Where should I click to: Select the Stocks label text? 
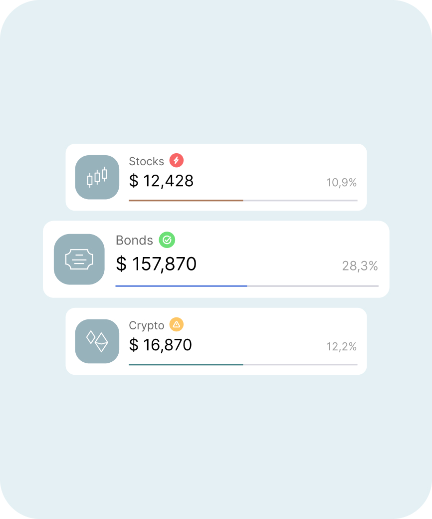pyautogui.click(x=147, y=162)
